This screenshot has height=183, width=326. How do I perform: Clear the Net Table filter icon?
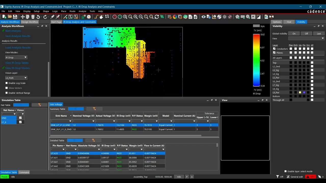pos(39,105)
